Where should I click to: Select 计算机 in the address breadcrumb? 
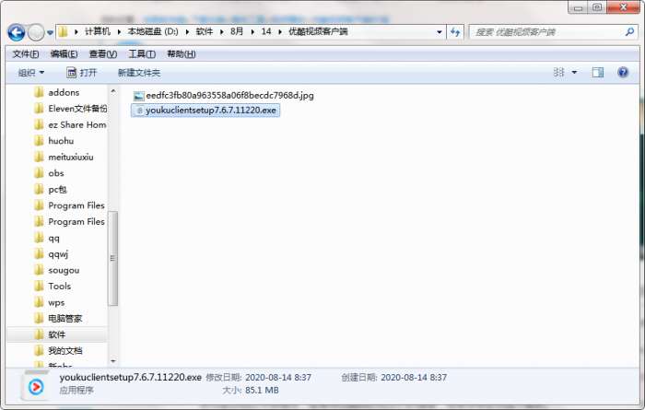(x=98, y=31)
